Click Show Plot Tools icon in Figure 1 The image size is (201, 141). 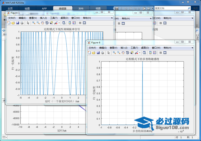click(x=84, y=23)
